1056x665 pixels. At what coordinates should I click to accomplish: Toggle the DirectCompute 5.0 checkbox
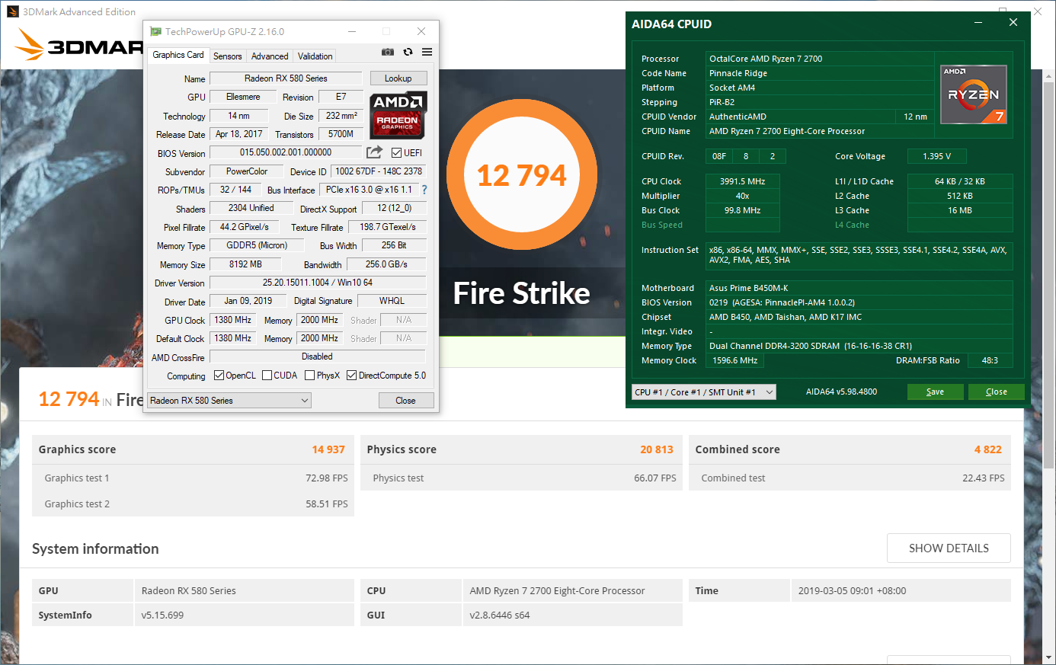pyautogui.click(x=352, y=376)
